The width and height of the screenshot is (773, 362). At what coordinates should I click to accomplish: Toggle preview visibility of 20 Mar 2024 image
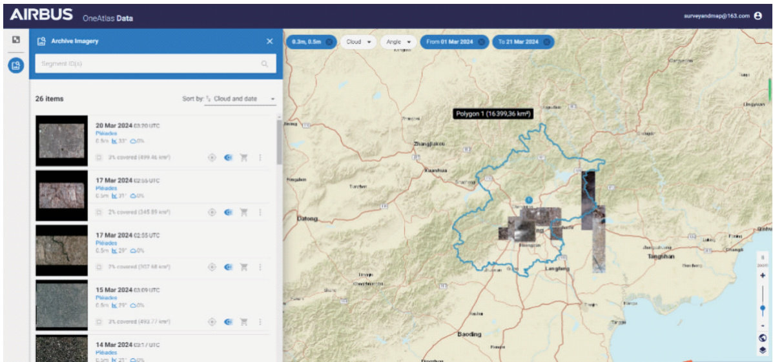click(x=228, y=157)
